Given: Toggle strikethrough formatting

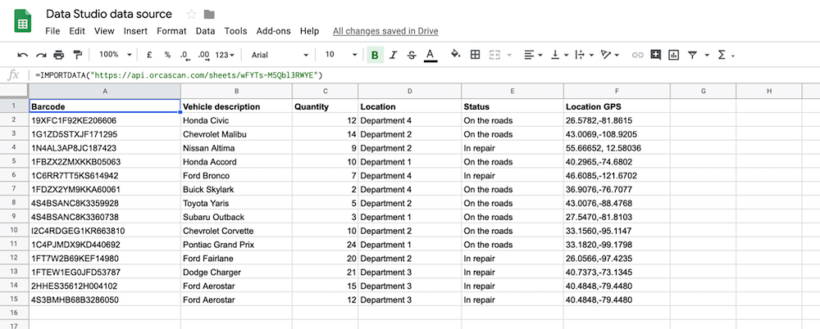Looking at the screenshot, I should (x=411, y=55).
